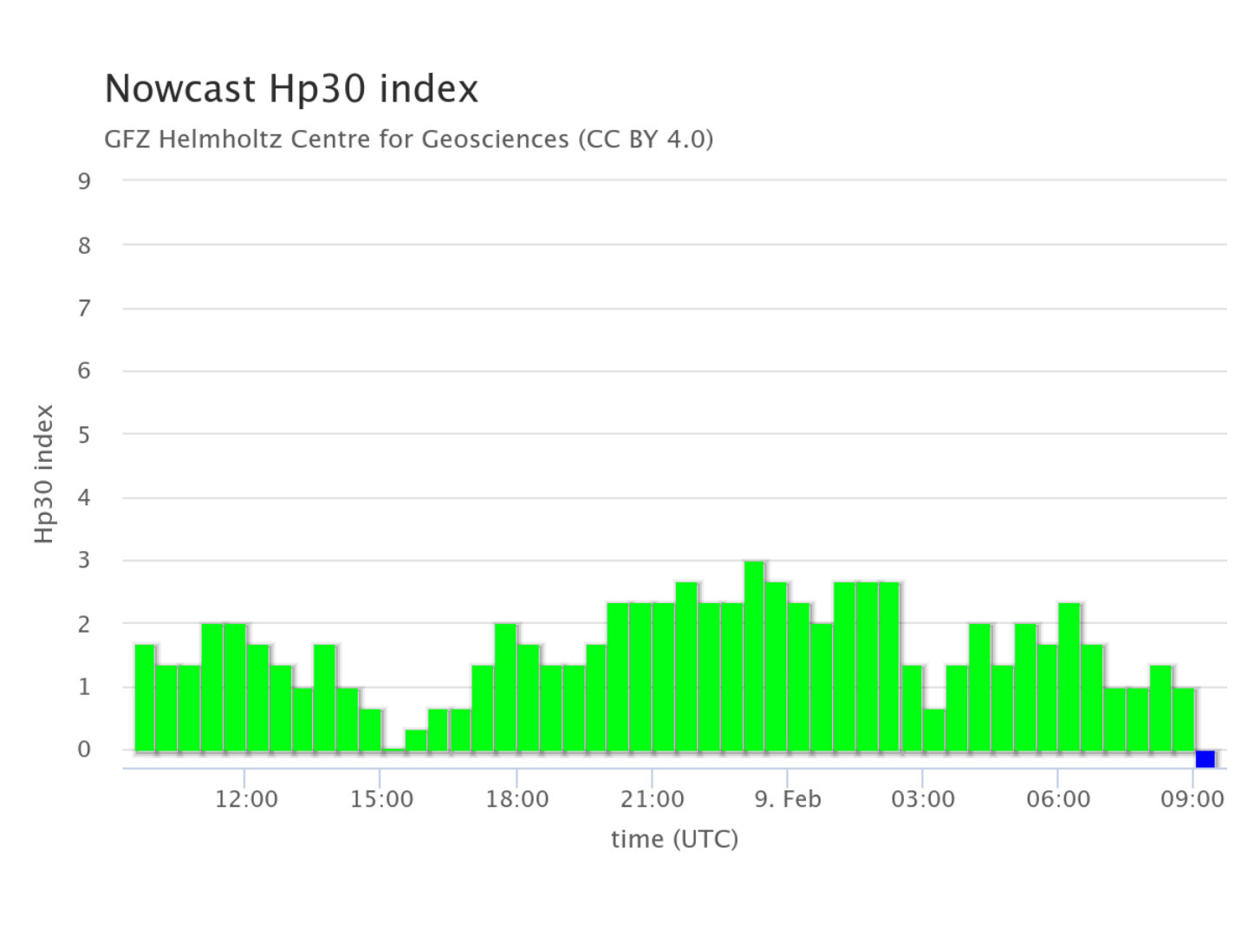Click the y-axis label 9
The height and width of the screenshot is (936, 1248).
[84, 181]
